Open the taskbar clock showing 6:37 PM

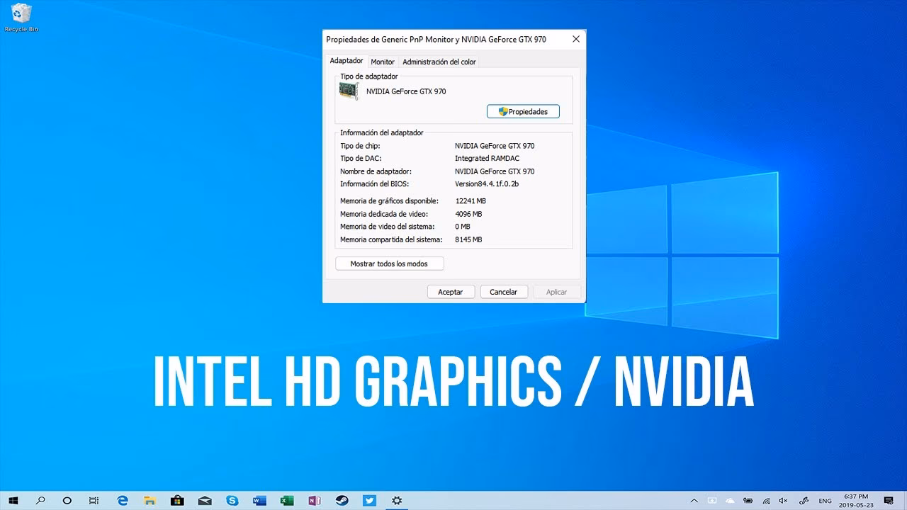click(x=856, y=501)
